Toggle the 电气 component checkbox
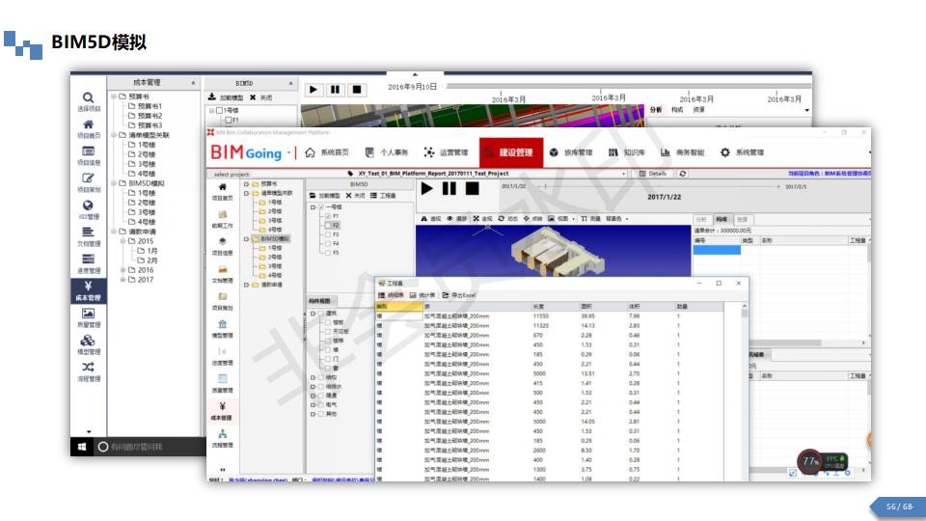926x521 pixels. click(x=321, y=404)
